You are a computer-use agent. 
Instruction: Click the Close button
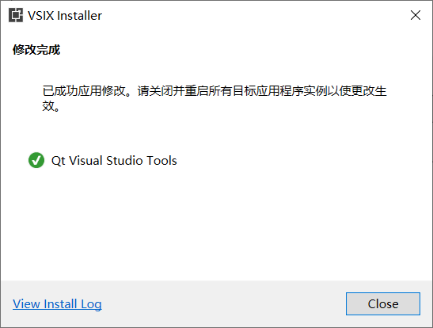click(383, 303)
